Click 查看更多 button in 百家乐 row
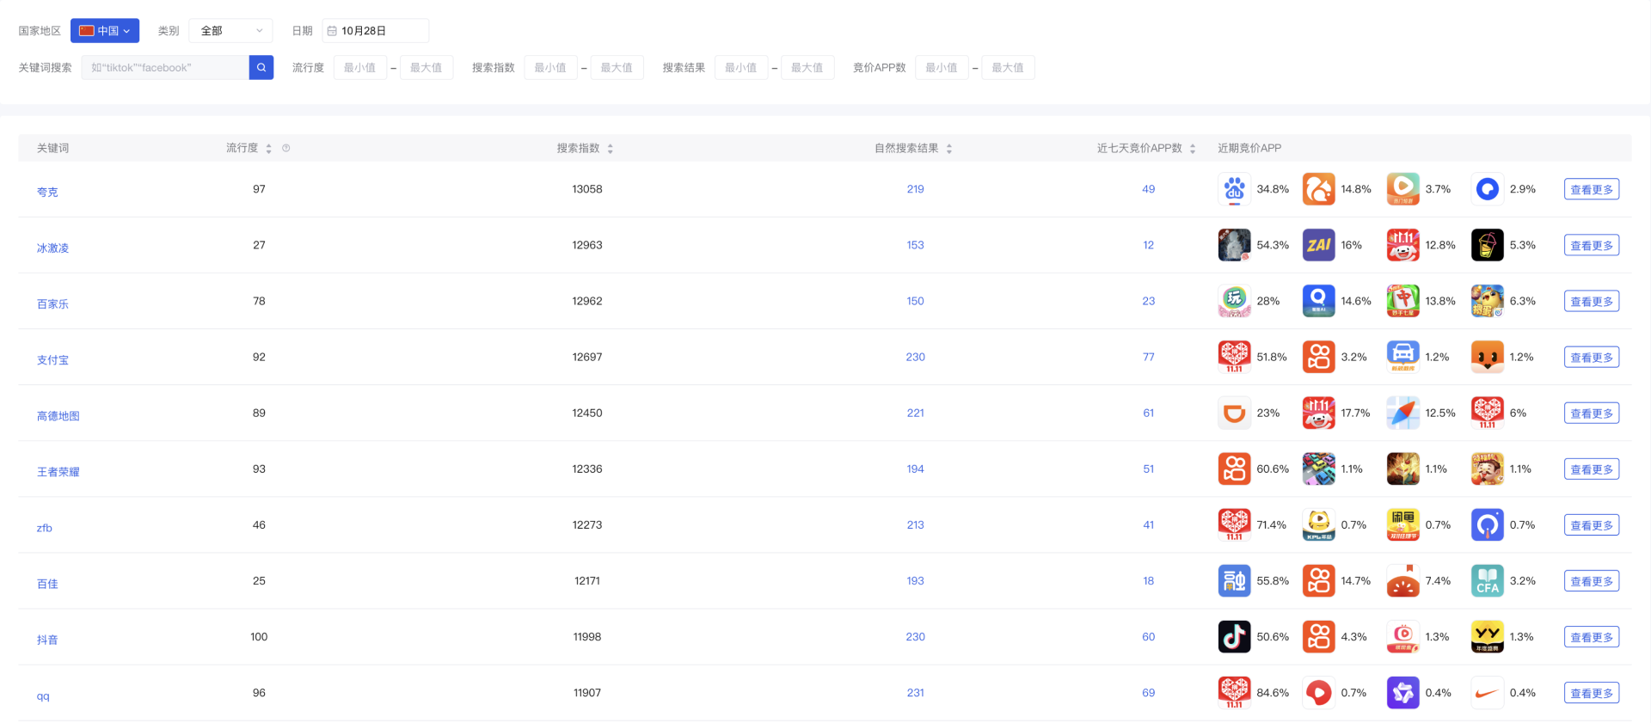1651x723 pixels. [1592, 301]
